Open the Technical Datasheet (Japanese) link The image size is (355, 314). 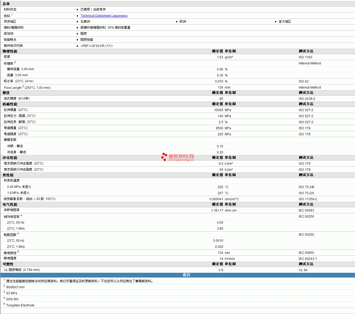pyautogui.click(x=104, y=16)
